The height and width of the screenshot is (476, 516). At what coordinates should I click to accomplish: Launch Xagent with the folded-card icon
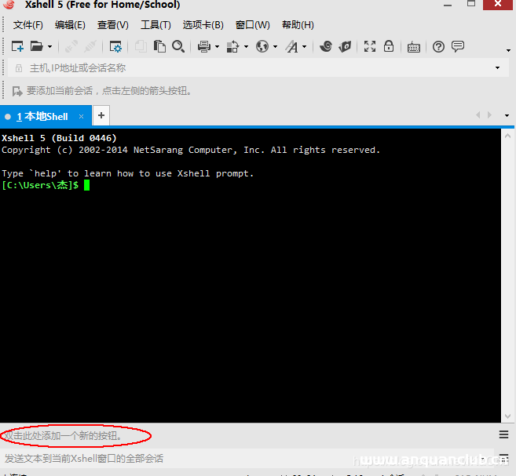click(345, 46)
